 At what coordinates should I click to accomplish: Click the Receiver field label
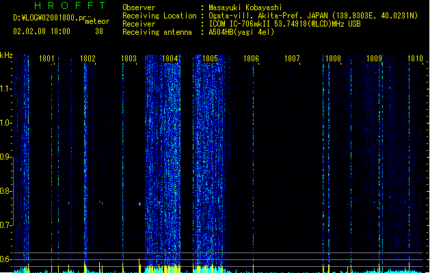[x=139, y=24]
